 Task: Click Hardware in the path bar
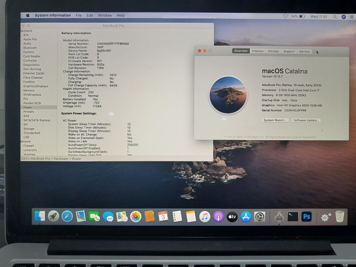pyautogui.click(x=61, y=159)
